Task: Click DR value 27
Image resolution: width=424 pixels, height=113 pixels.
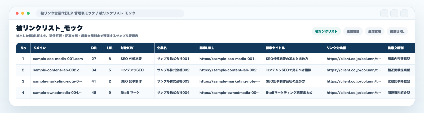Action: 94,59
